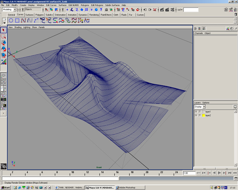Switch to the Surfaces shelf tab

[x=29, y=15]
